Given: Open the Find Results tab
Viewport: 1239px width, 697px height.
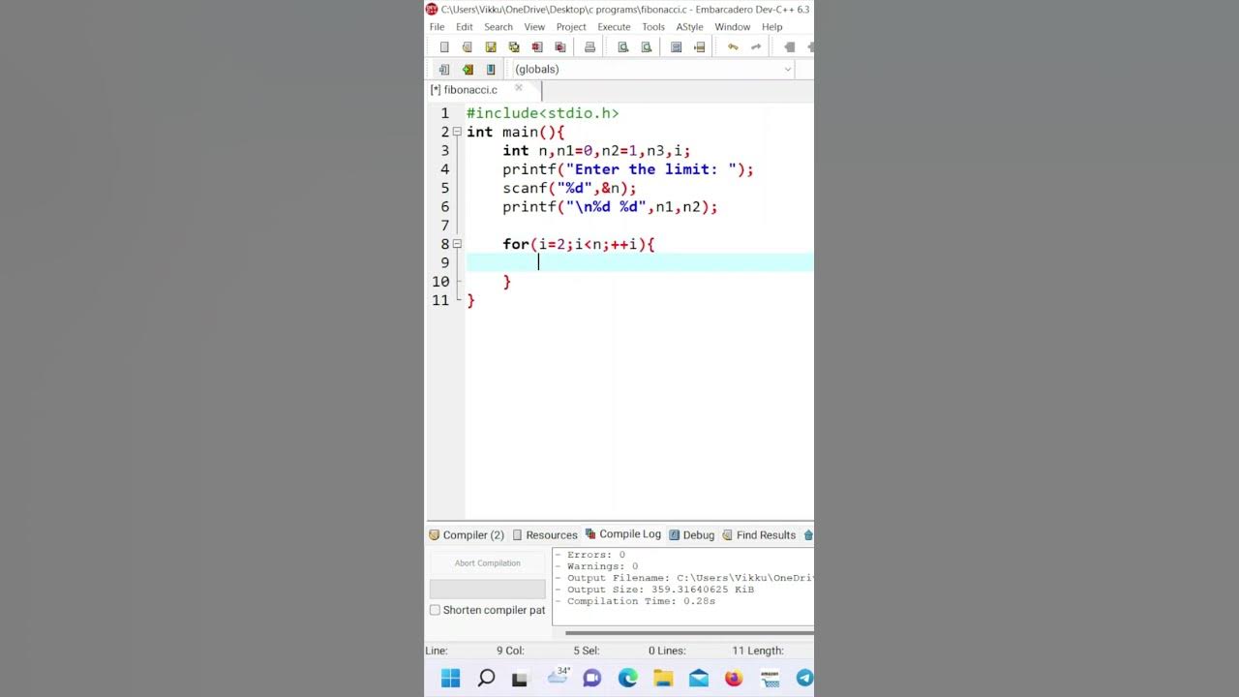Looking at the screenshot, I should click(759, 535).
